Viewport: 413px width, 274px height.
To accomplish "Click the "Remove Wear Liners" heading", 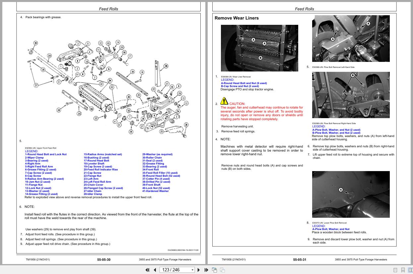I will [237, 18].
